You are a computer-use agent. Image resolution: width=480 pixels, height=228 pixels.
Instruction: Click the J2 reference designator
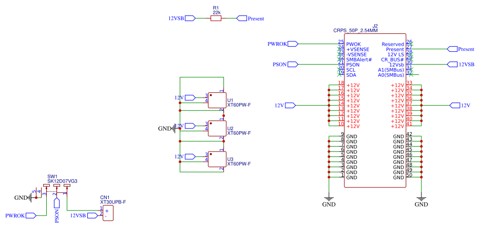coord(375,26)
